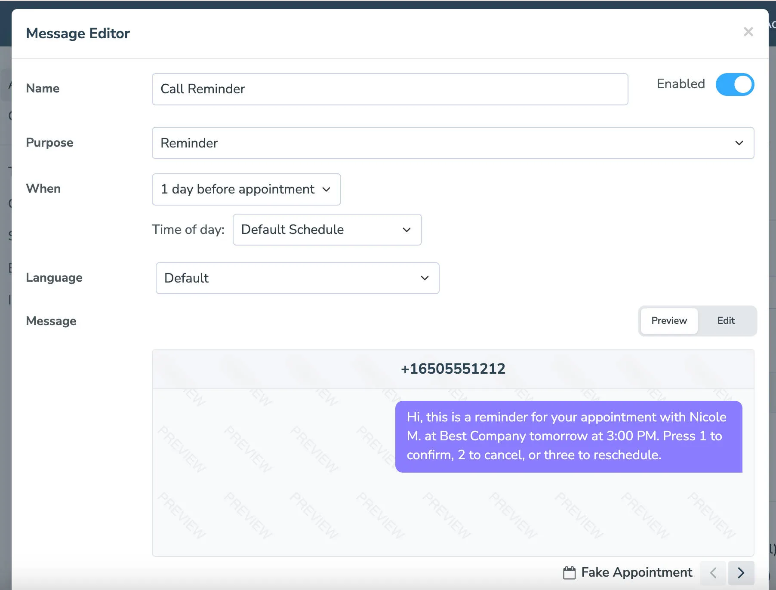The image size is (776, 590).
Task: Click the X to close the Message Editor
Action: pyautogui.click(x=748, y=32)
